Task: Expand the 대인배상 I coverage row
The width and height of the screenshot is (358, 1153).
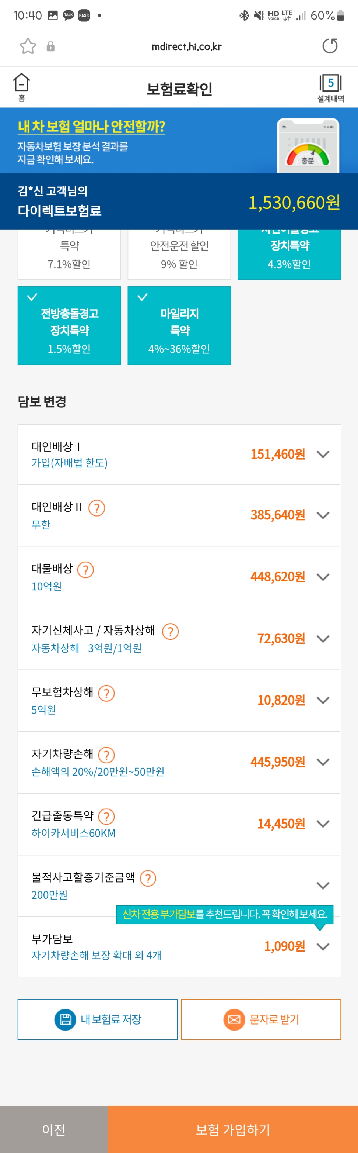Action: pyautogui.click(x=179, y=454)
